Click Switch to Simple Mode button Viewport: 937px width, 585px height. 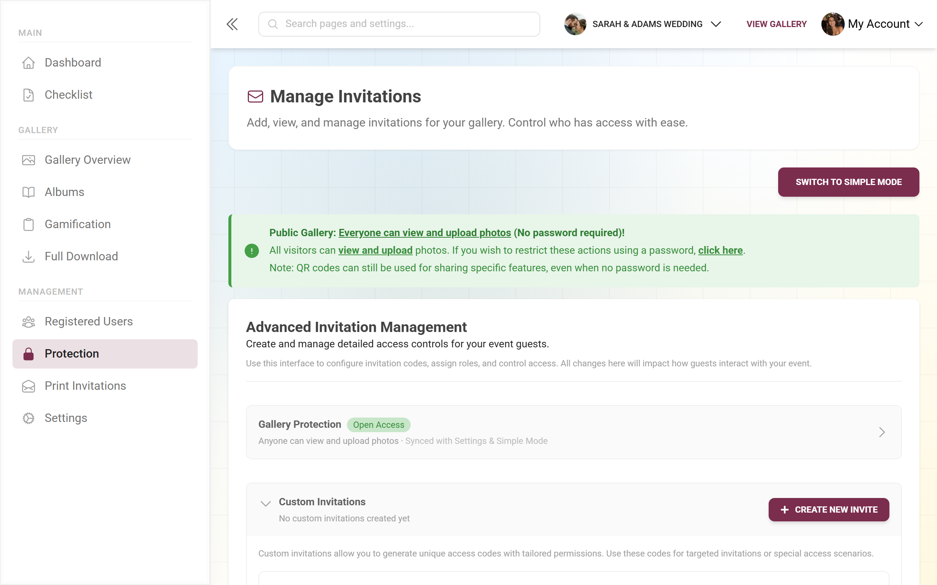(x=848, y=182)
